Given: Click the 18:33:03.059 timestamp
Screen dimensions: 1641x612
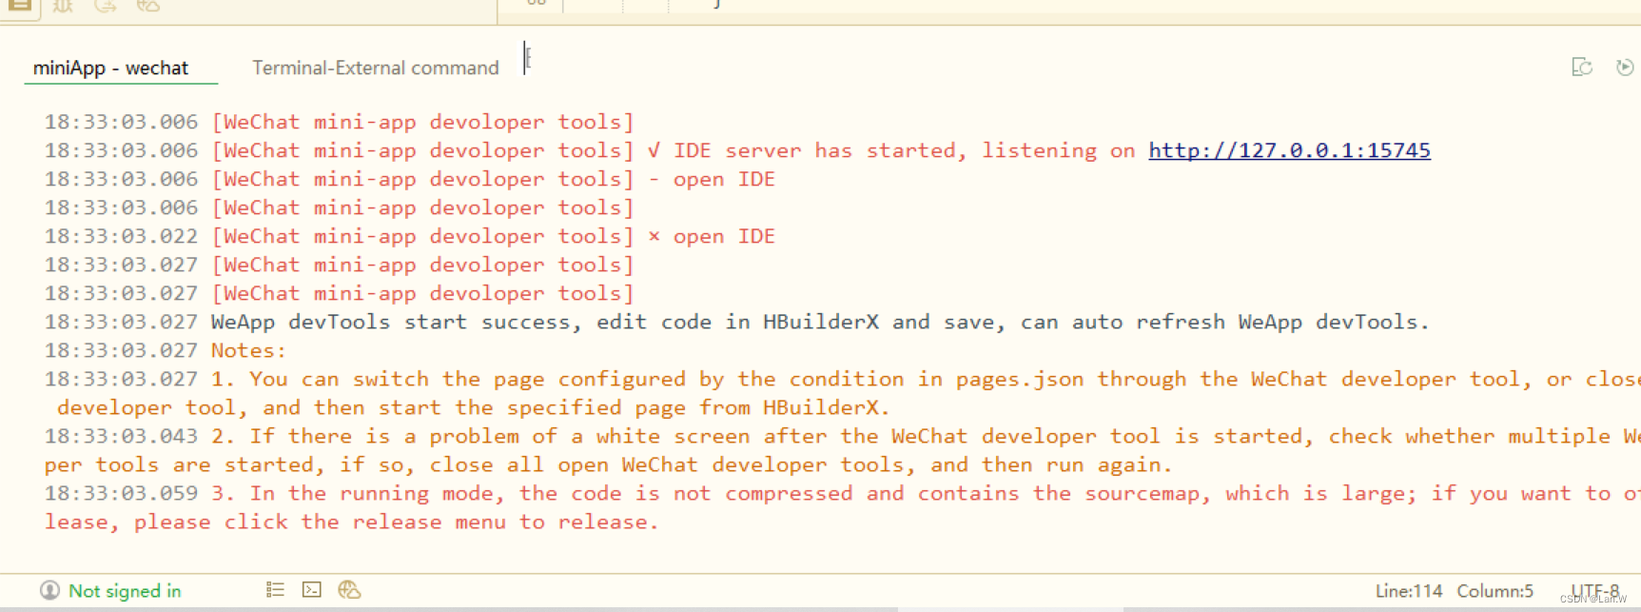Looking at the screenshot, I should pyautogui.click(x=121, y=493).
